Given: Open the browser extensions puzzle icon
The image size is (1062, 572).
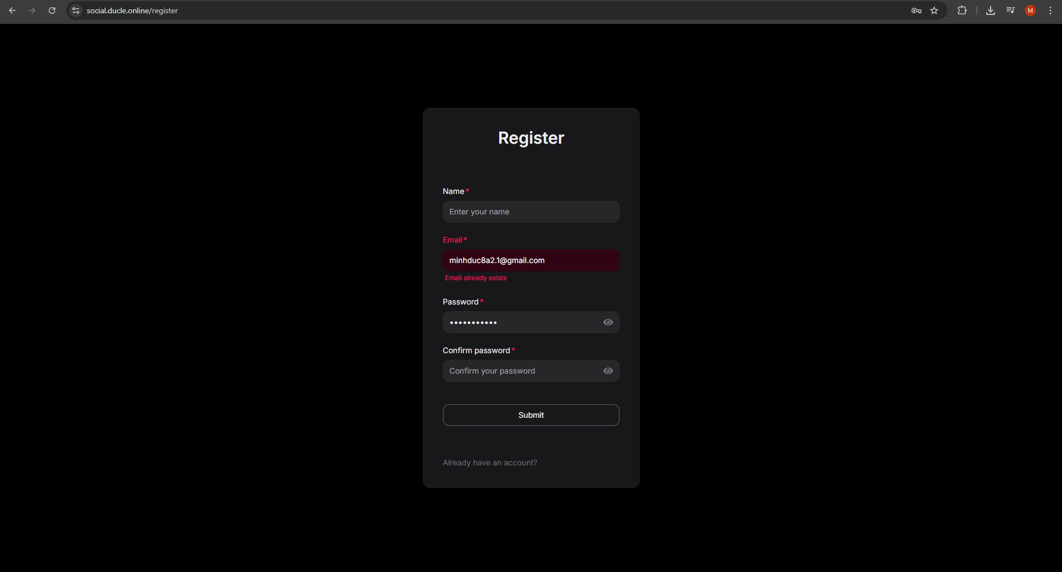Looking at the screenshot, I should coord(962,11).
